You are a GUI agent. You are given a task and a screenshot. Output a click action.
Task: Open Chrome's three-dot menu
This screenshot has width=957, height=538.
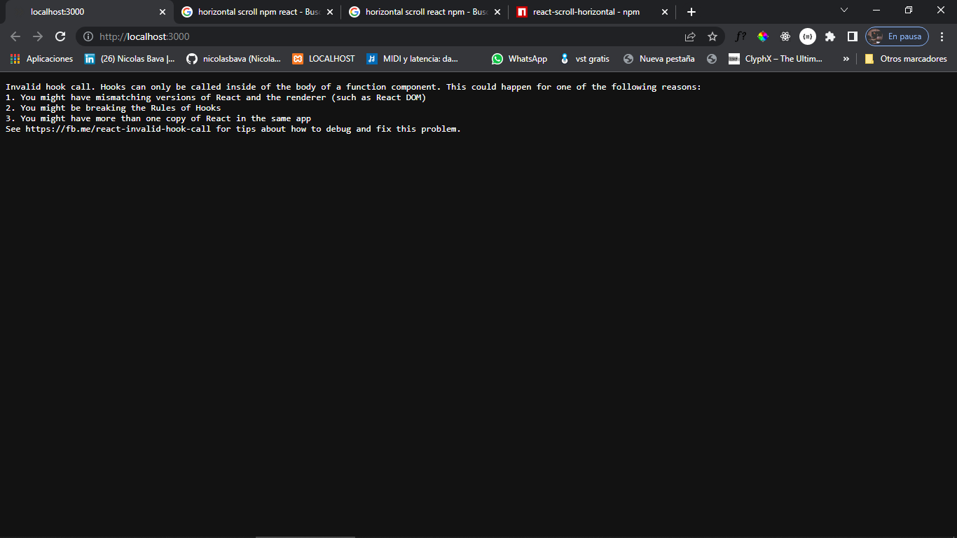point(942,36)
